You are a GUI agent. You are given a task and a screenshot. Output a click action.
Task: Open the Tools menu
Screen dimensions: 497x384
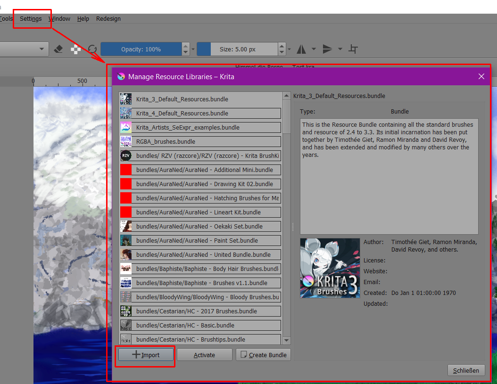click(x=6, y=19)
